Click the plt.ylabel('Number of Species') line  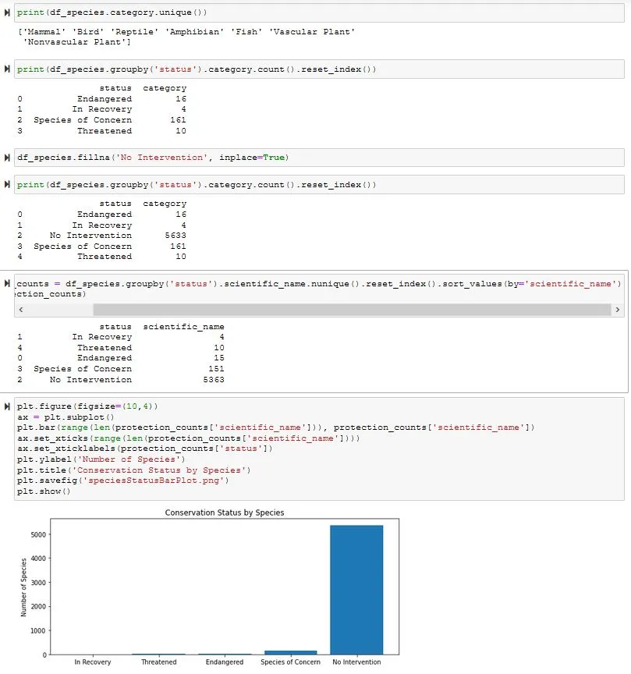pos(101,459)
